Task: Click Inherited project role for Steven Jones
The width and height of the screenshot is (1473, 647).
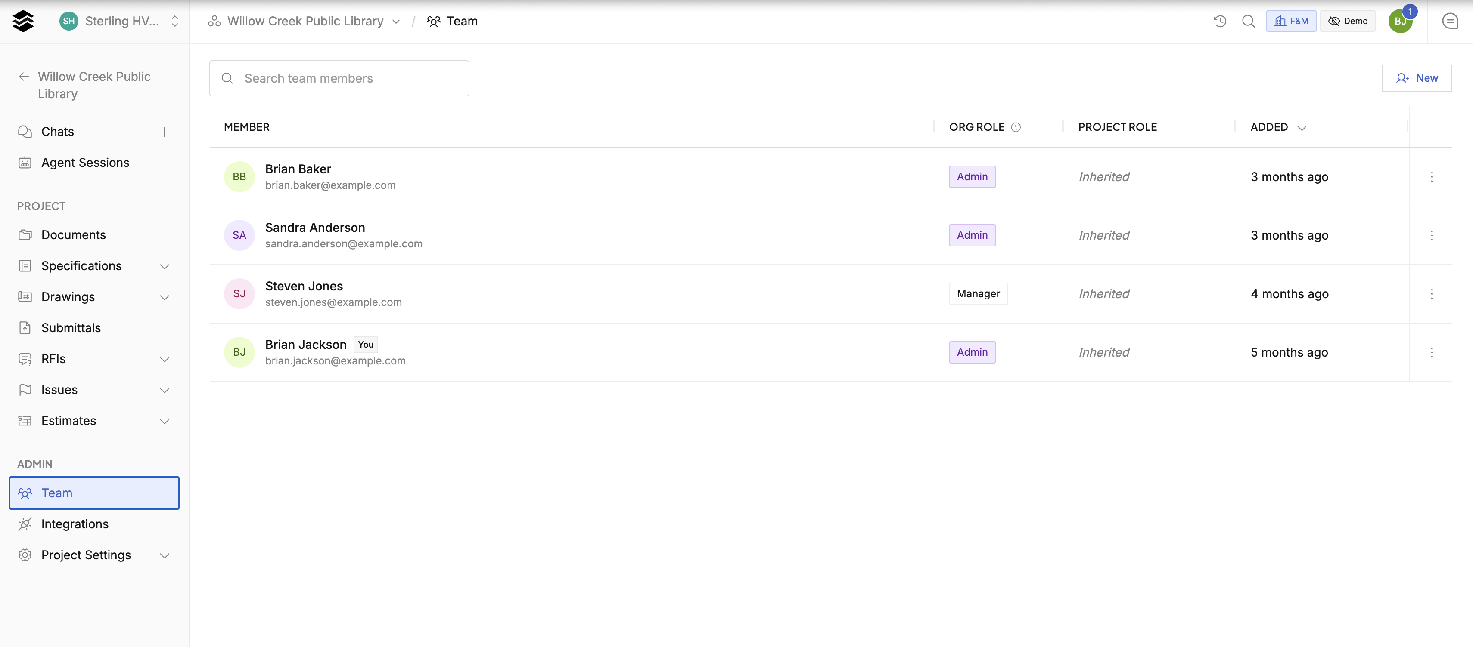Action: 1103,294
